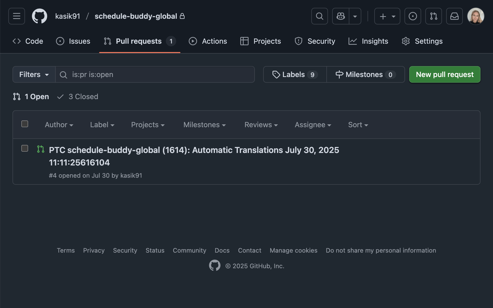Image resolution: width=493 pixels, height=308 pixels.
Task: Switch to the Actions tab
Action: [208, 41]
